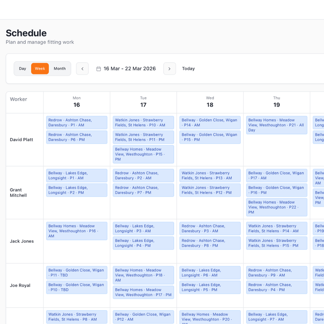The width and height of the screenshot is (324, 324).
Task: Go to next week with right chevron
Action: pyautogui.click(x=170, y=69)
